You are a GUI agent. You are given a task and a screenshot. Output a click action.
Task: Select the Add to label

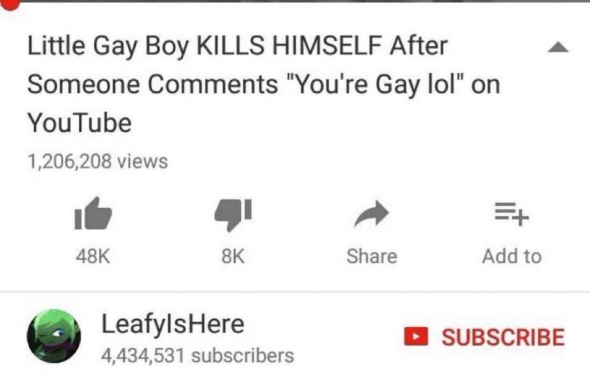[512, 256]
